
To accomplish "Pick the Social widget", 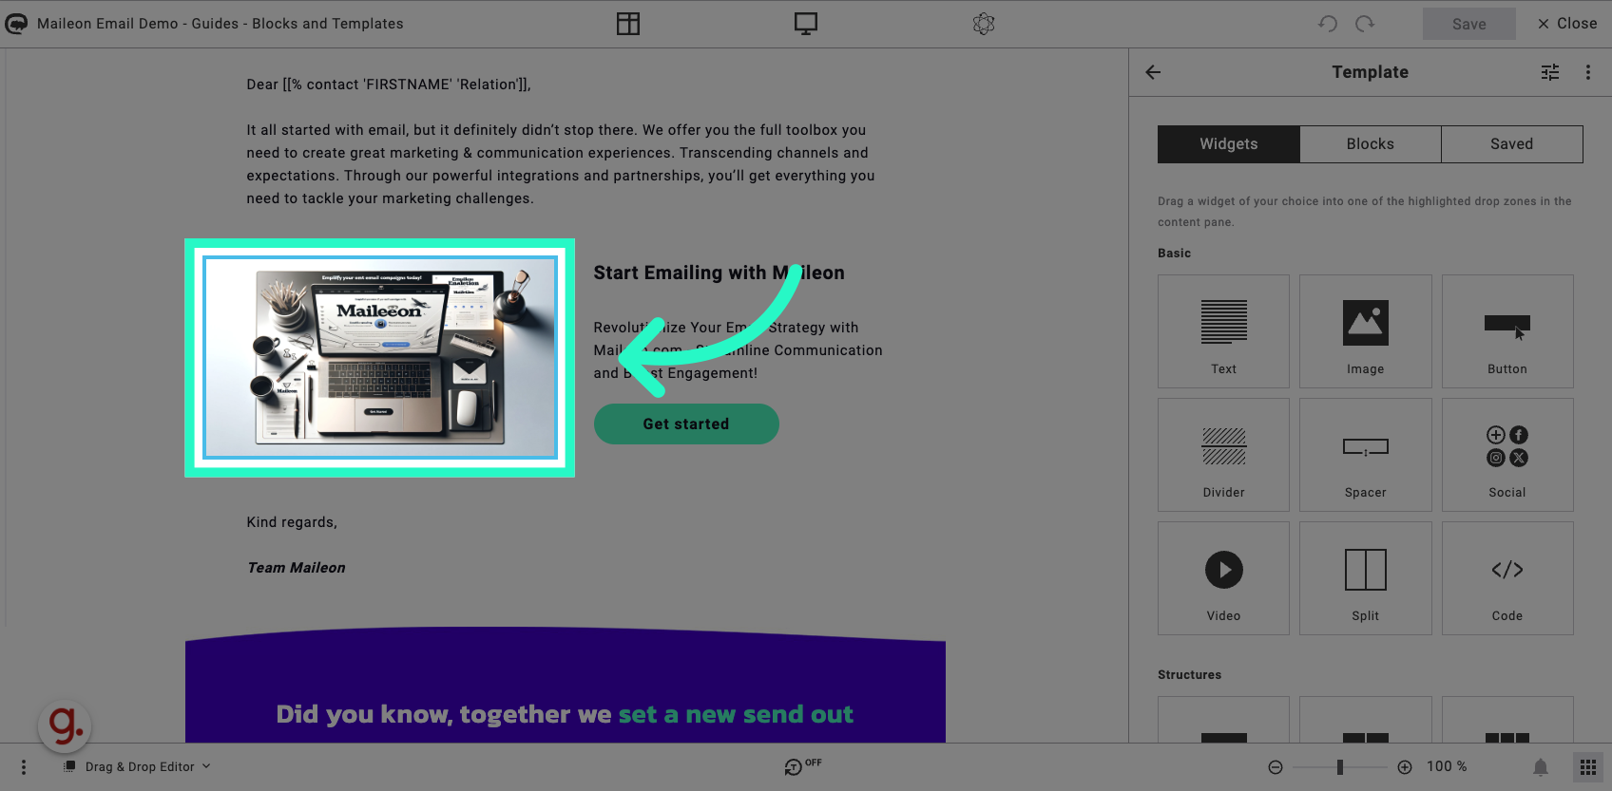I will (1507, 455).
